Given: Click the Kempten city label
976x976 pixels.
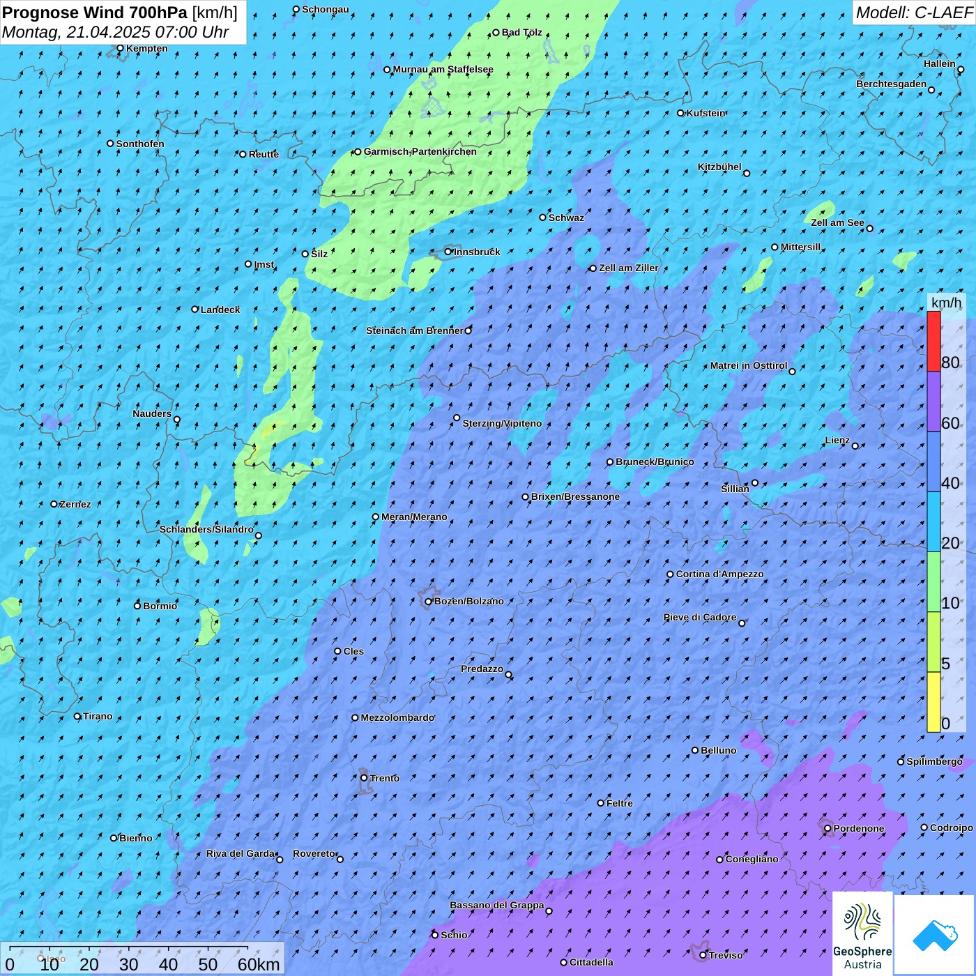Looking at the screenshot, I should pos(147,48).
